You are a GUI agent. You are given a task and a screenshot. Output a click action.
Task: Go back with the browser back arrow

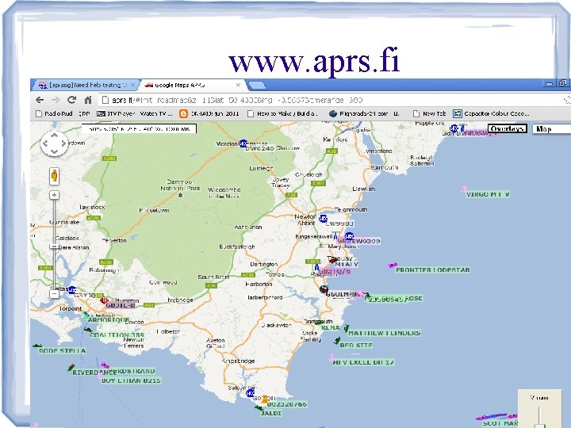point(40,100)
